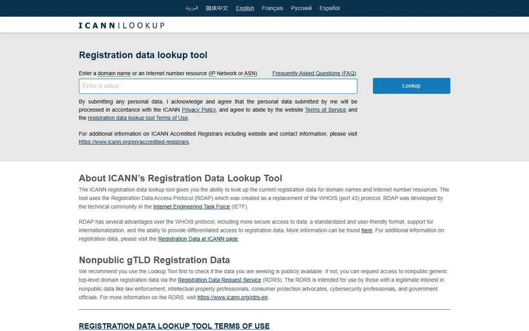The height and width of the screenshot is (331, 529).
Task: Open the website Terms of Service link
Action: pos(326,110)
